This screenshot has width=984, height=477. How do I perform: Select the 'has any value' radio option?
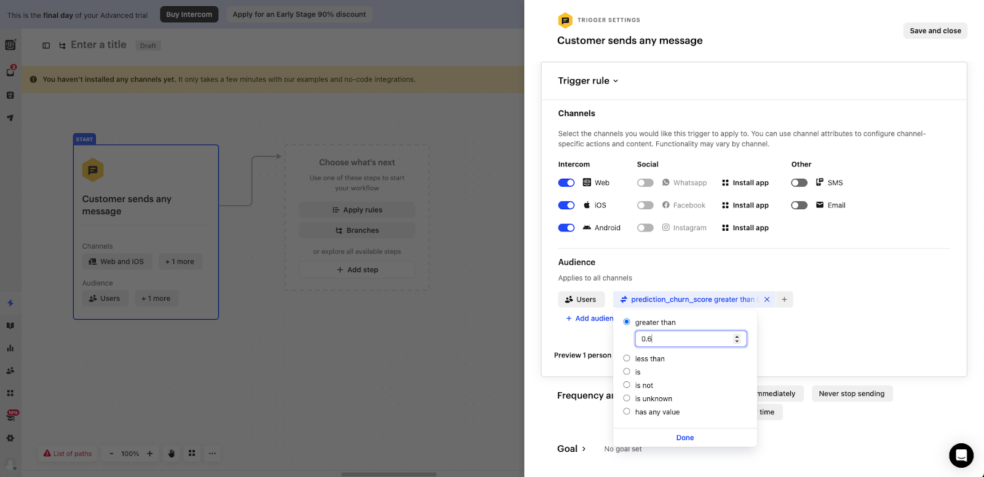click(x=627, y=411)
